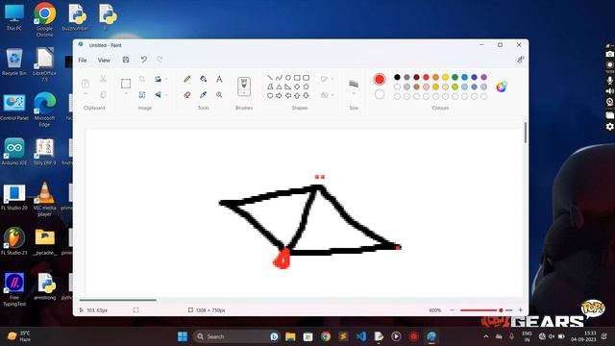Select the Colour picker eyedropper tool

(203, 94)
